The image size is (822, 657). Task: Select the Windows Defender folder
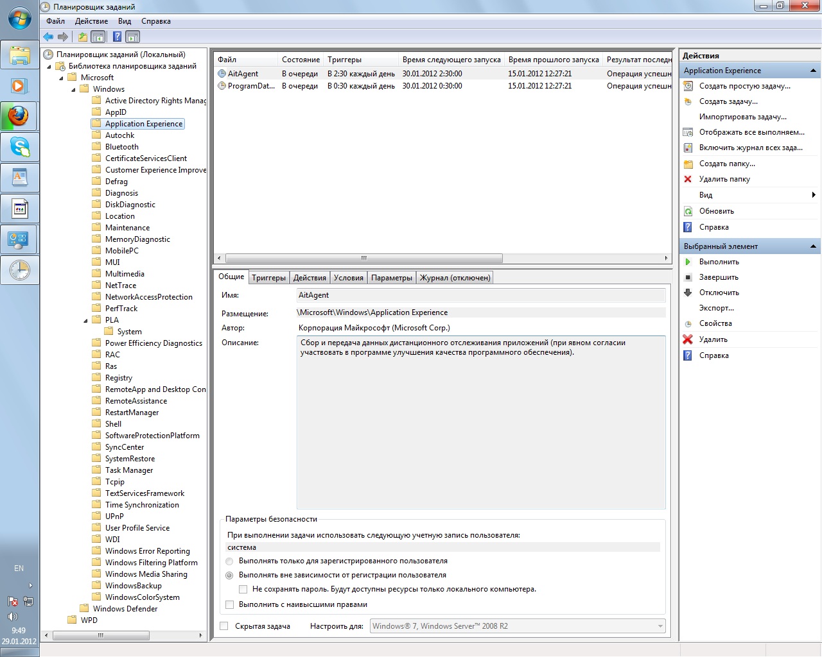pyautogui.click(x=125, y=609)
